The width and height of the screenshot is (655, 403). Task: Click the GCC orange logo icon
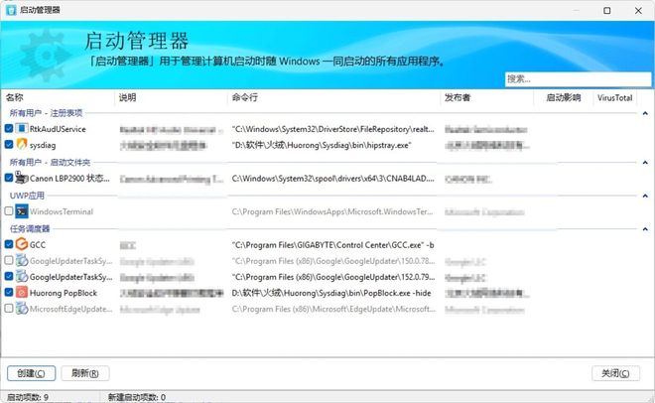click(21, 244)
